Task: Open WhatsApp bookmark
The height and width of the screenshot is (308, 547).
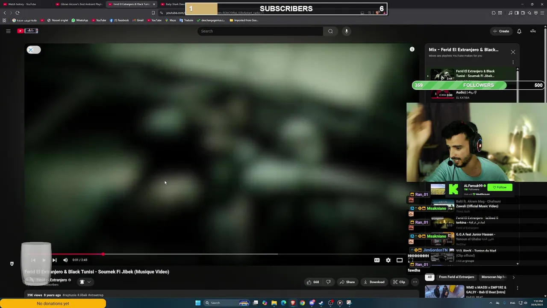Action: tap(80, 20)
